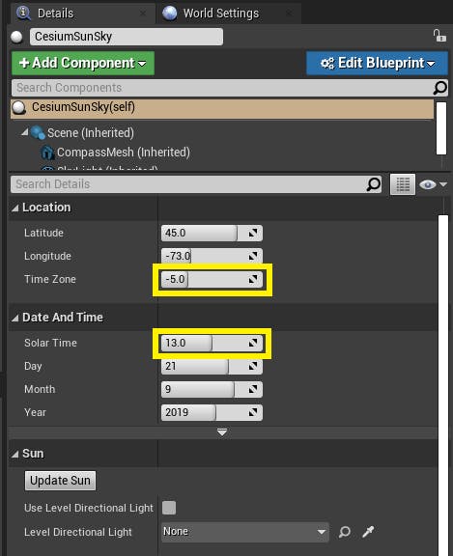Enable Use Level Directional Light checkbox

tap(169, 508)
